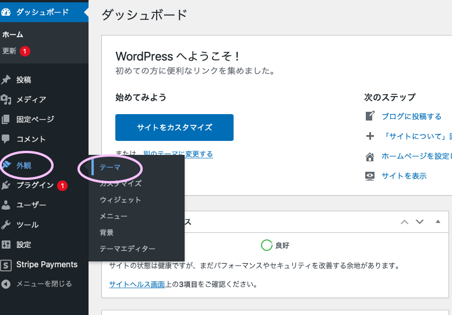Toggle the site health panel triangle
Viewport: 452px width, 315px height.
click(438, 222)
